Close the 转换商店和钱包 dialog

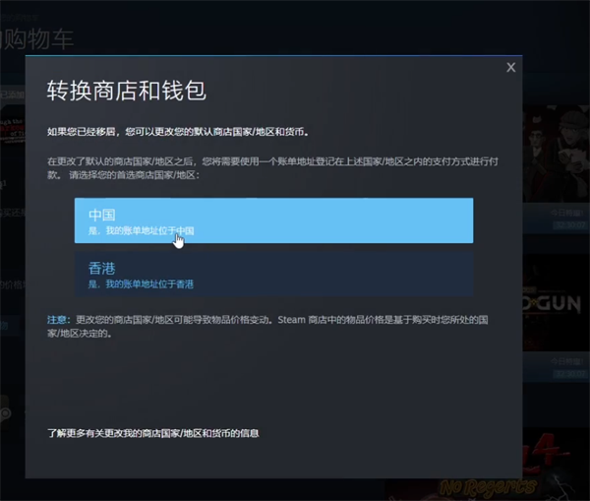click(x=510, y=68)
